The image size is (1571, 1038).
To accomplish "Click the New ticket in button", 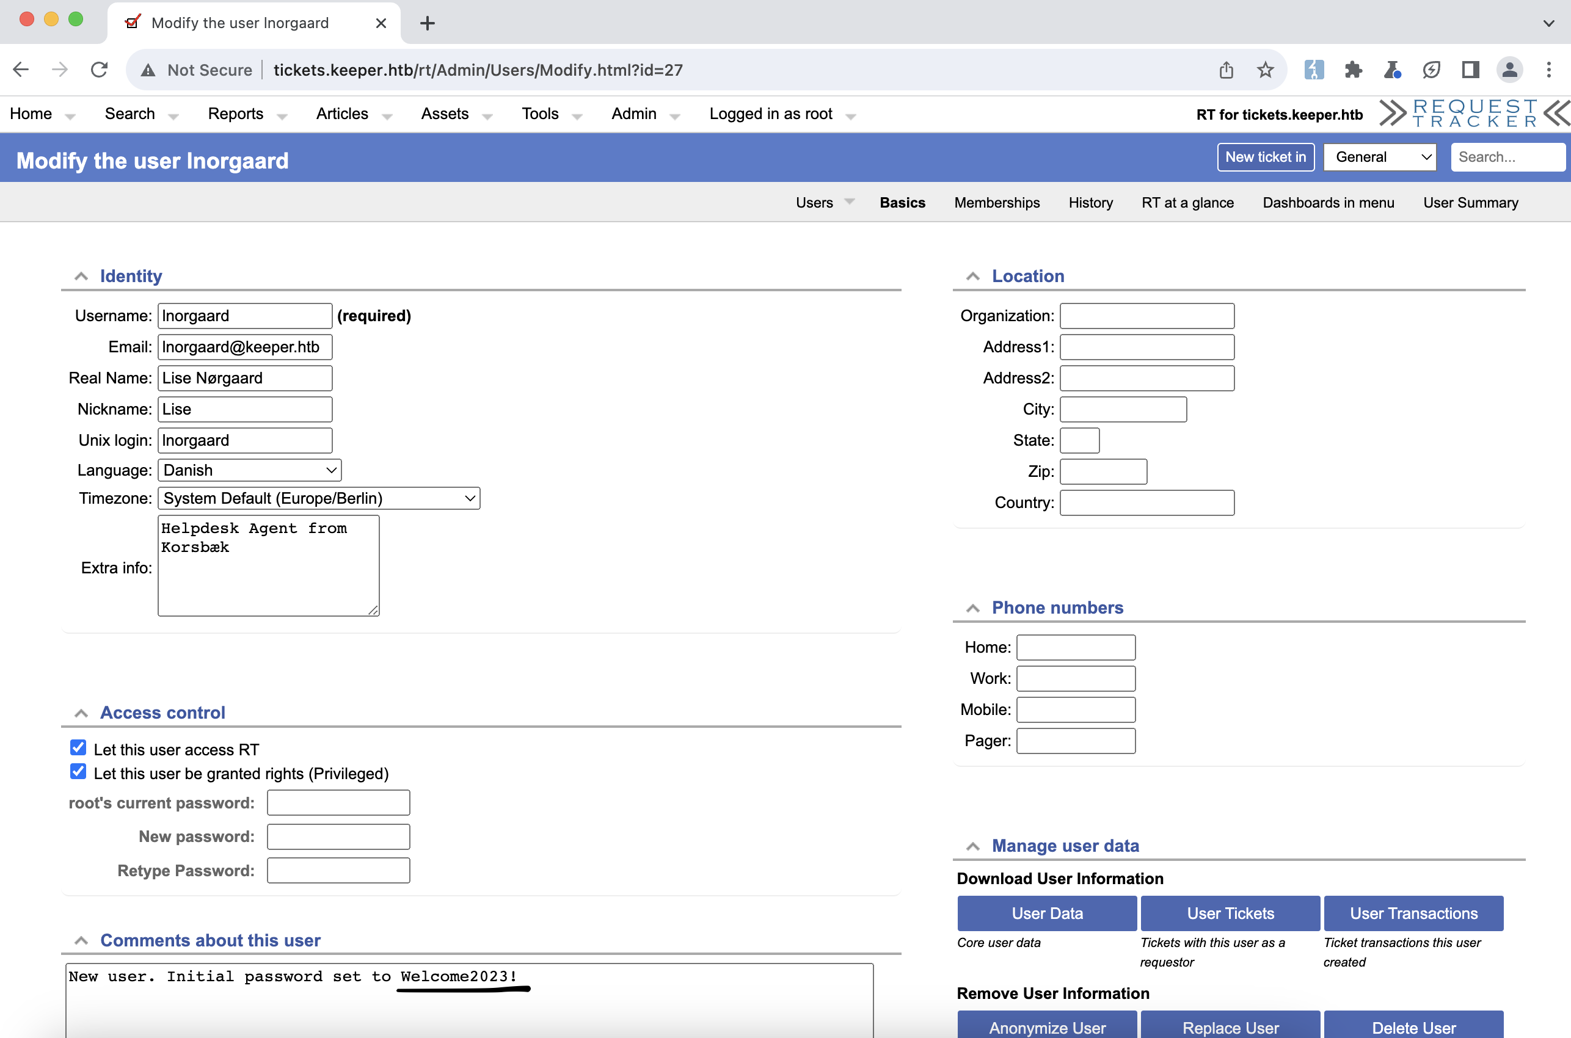I will click(1265, 157).
